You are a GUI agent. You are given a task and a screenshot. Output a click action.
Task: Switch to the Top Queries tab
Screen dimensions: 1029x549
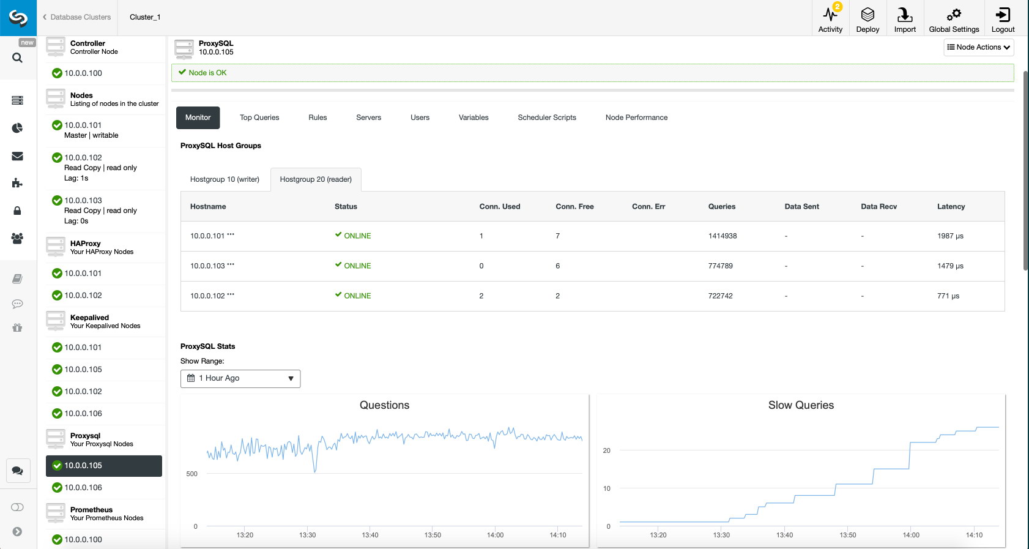point(259,118)
